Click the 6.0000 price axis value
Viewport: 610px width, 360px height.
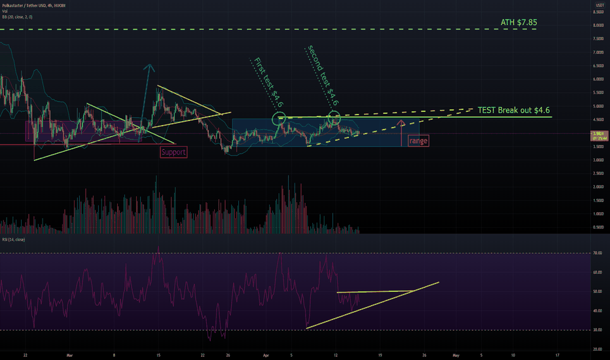[x=598, y=79]
